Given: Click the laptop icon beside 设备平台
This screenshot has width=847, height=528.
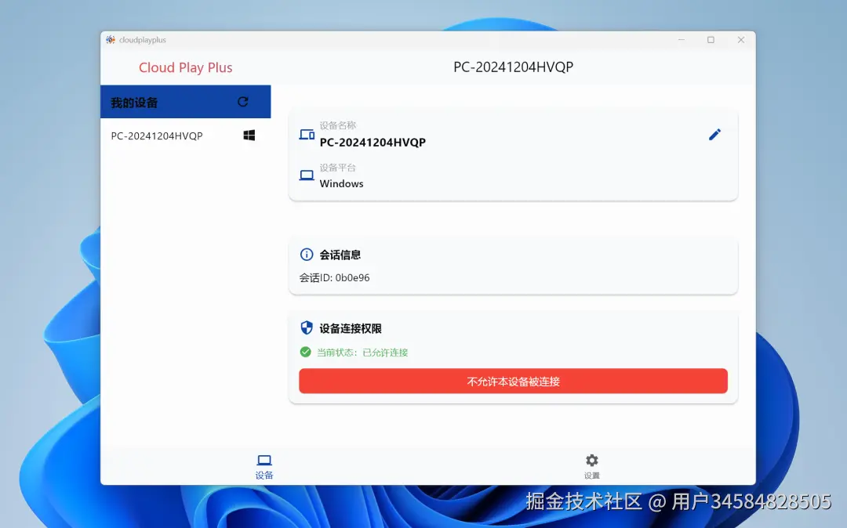Looking at the screenshot, I should [x=307, y=175].
